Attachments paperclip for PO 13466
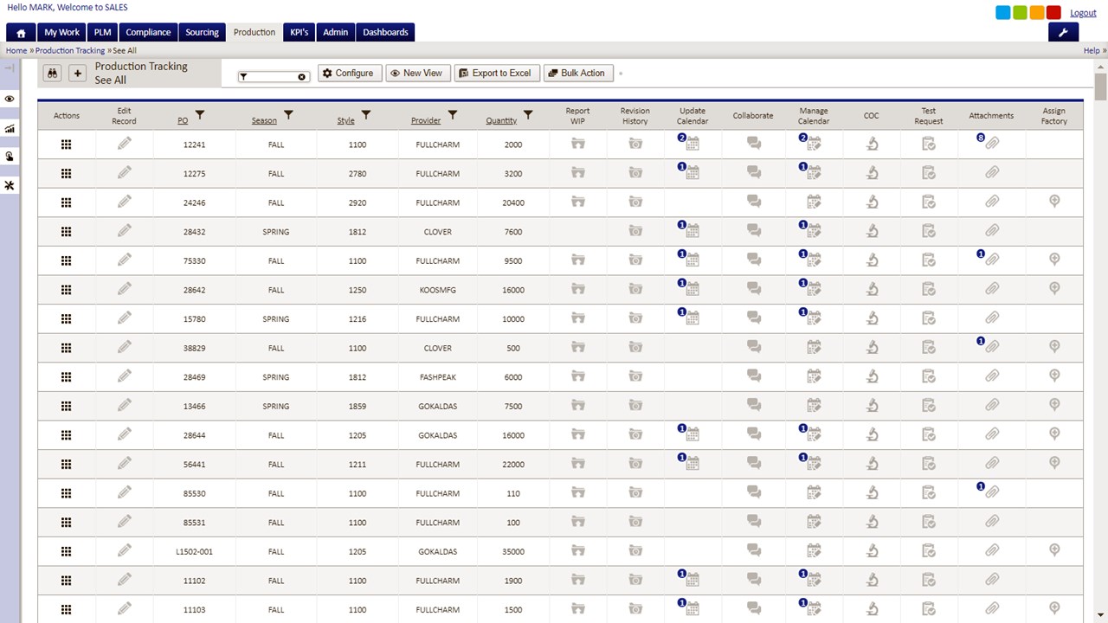The width and height of the screenshot is (1108, 623). 992,406
